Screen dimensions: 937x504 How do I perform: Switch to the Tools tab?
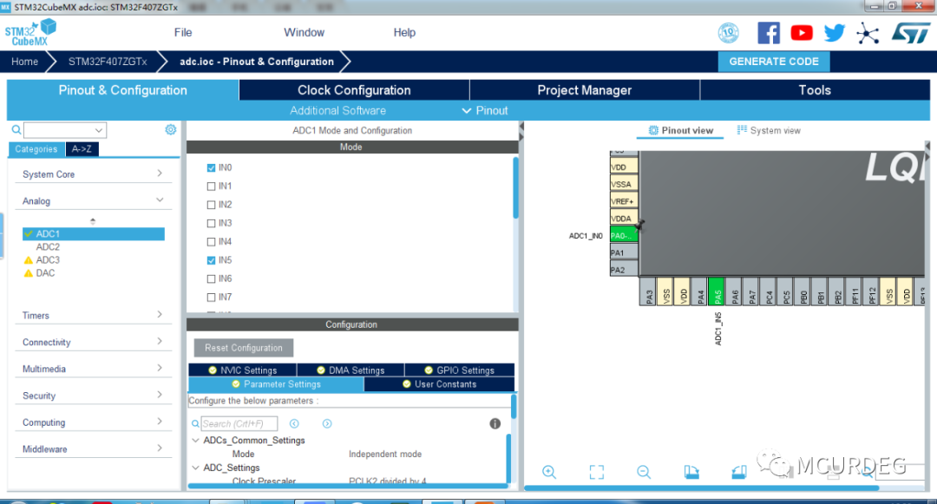click(x=815, y=90)
